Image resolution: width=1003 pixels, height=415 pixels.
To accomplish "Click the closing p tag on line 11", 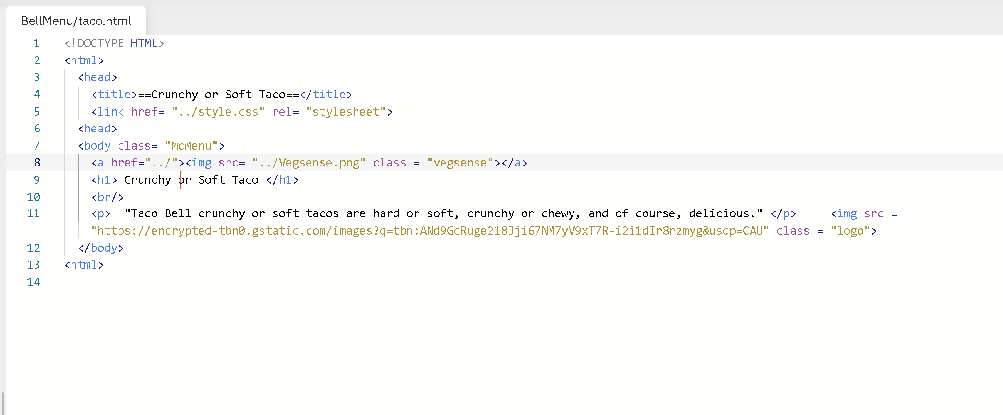I will [x=783, y=213].
